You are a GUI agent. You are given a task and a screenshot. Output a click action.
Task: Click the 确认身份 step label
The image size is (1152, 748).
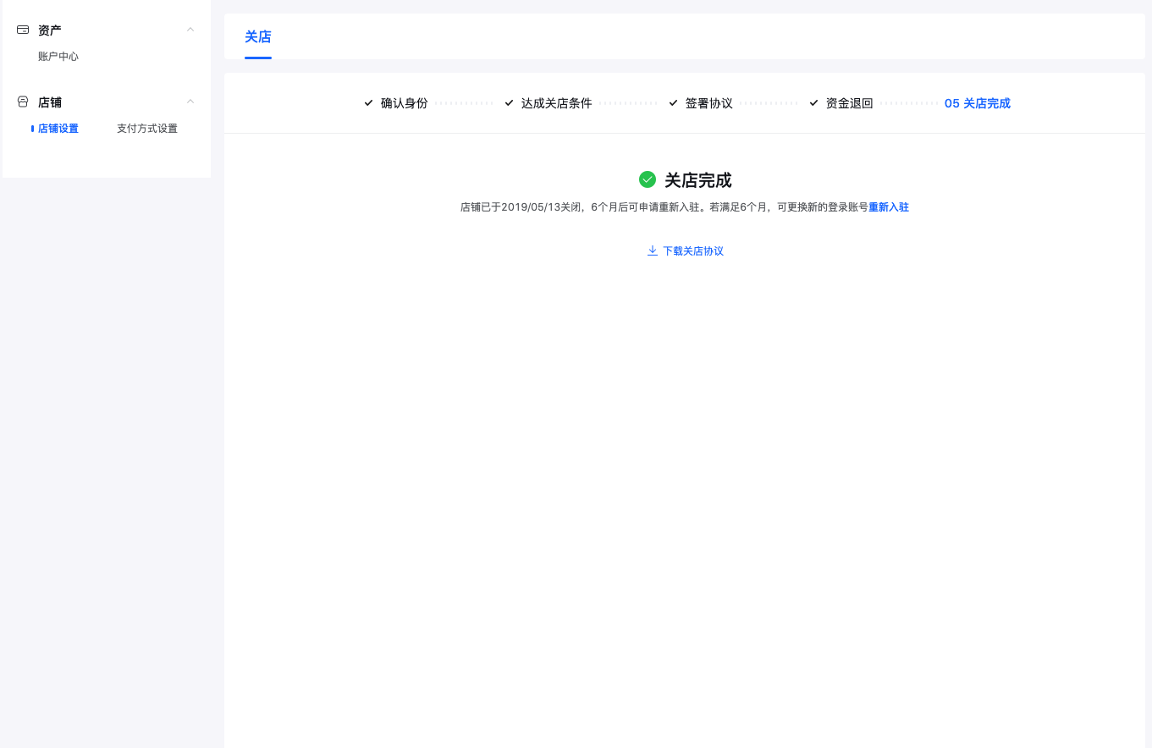(x=403, y=102)
